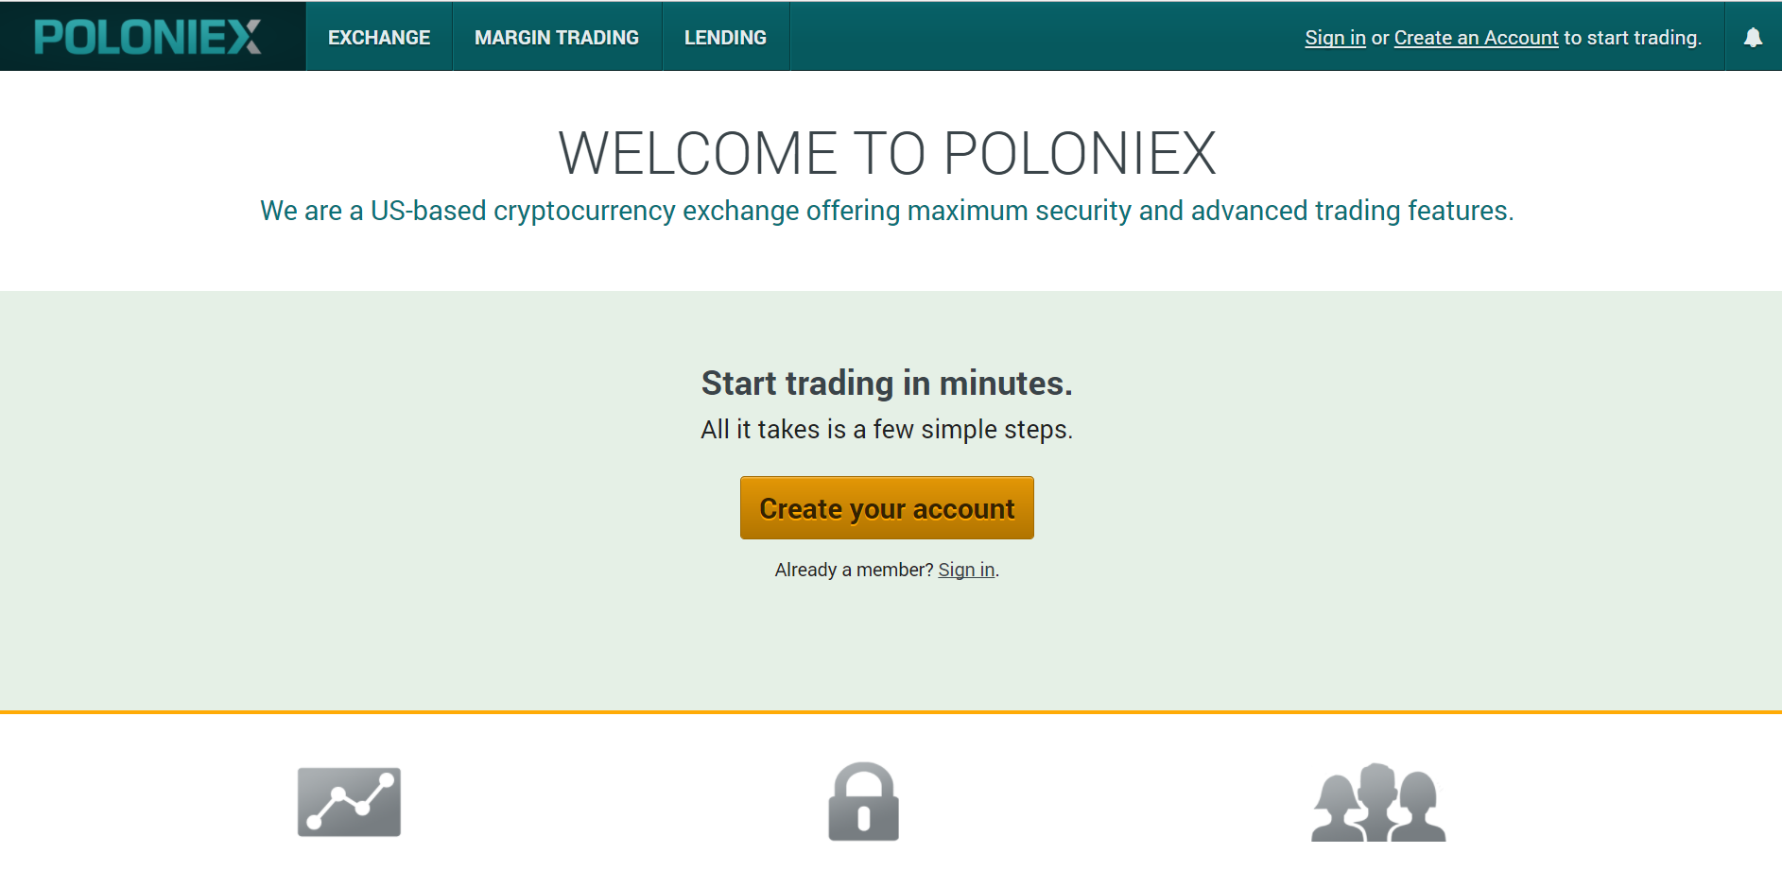Open the notifications bell icon
This screenshot has height=870, width=1782.
(1753, 37)
